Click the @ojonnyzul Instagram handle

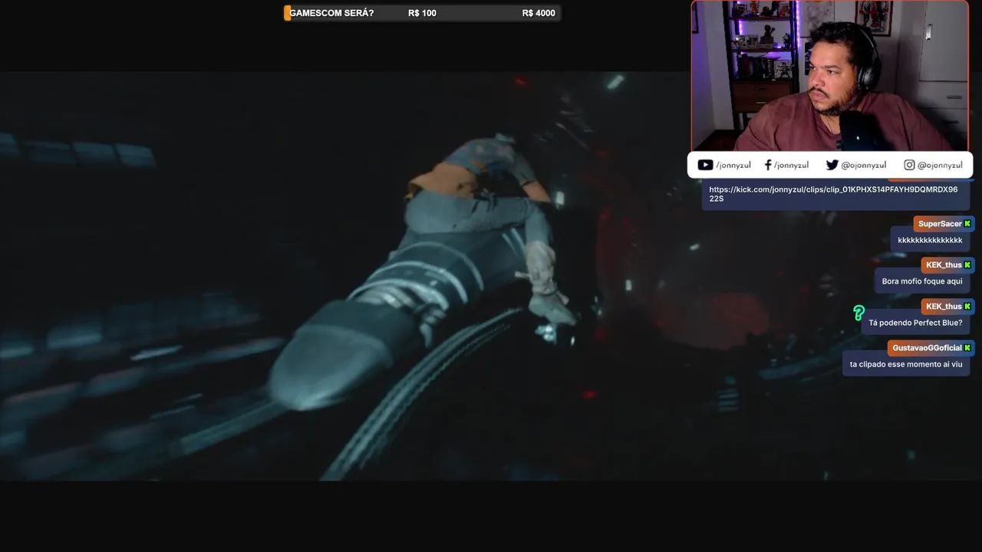(x=940, y=165)
